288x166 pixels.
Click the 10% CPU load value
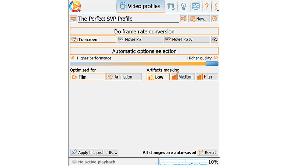pos(213,162)
